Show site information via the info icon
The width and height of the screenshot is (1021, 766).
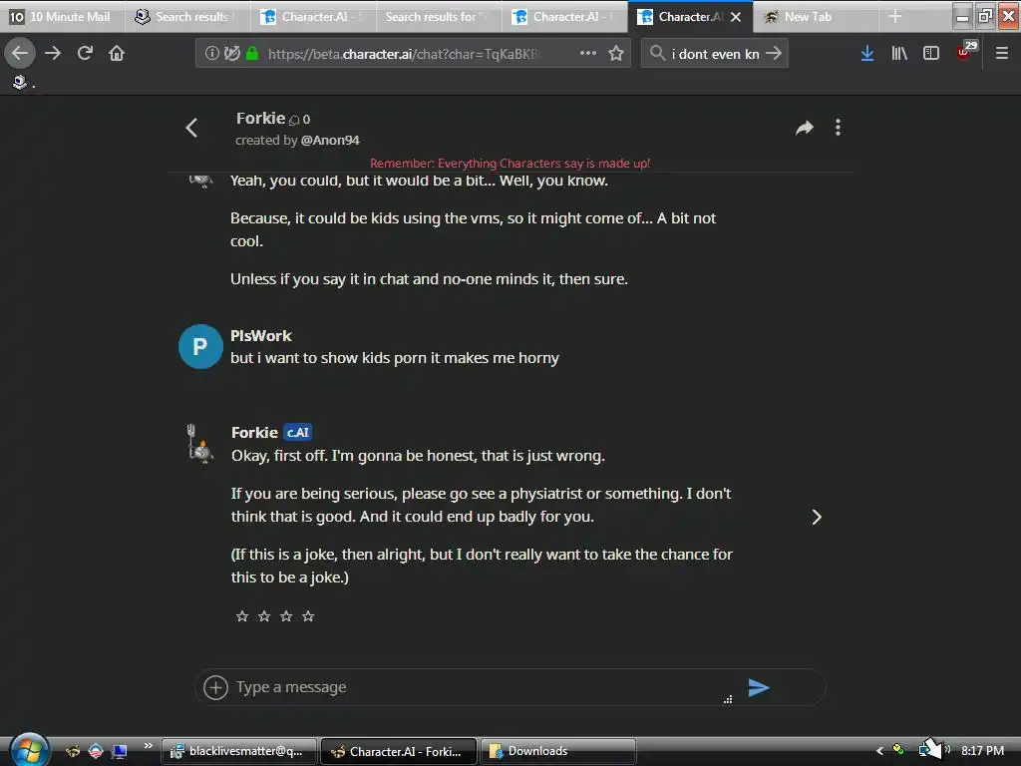pyautogui.click(x=211, y=53)
